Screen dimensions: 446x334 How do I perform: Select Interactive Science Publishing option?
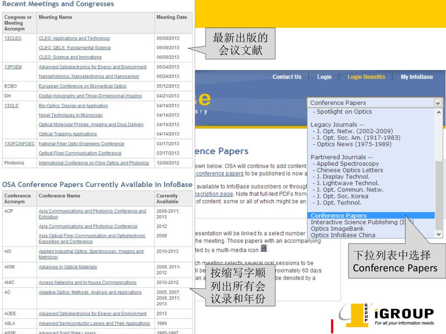coord(362,222)
